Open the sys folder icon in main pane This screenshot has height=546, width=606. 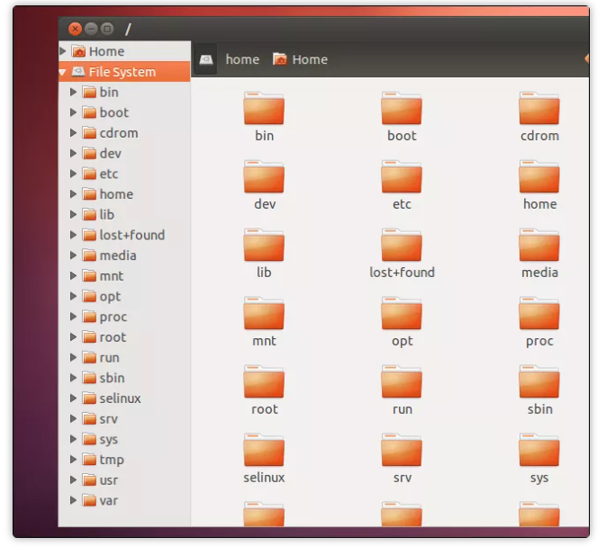pos(539,451)
